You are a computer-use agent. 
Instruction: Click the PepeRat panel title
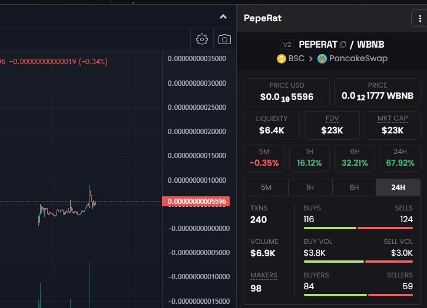[263, 18]
